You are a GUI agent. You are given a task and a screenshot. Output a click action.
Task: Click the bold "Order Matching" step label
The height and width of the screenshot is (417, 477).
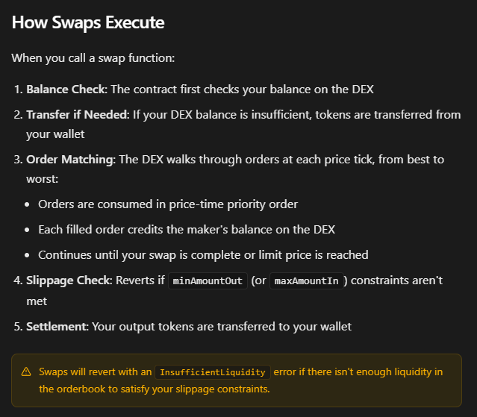(72, 160)
